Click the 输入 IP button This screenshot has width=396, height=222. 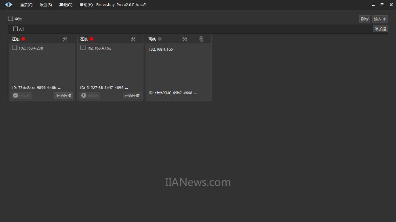379,19
